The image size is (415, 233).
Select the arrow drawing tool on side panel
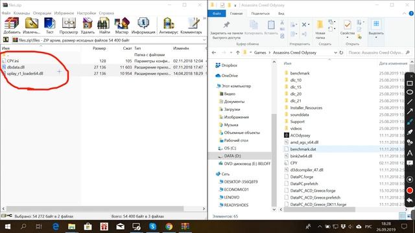coord(410,111)
